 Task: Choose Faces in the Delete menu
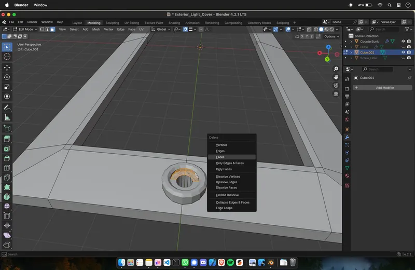coord(220,157)
